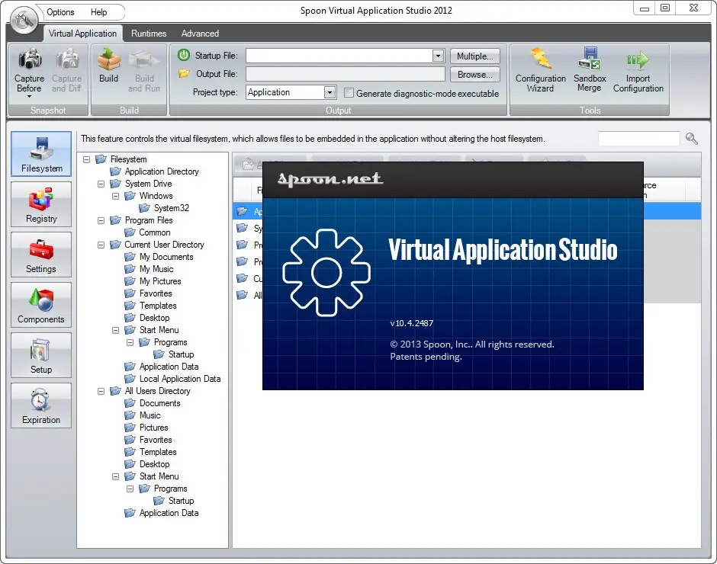Open the Filesystem panel
The height and width of the screenshot is (564, 717).
click(41, 154)
